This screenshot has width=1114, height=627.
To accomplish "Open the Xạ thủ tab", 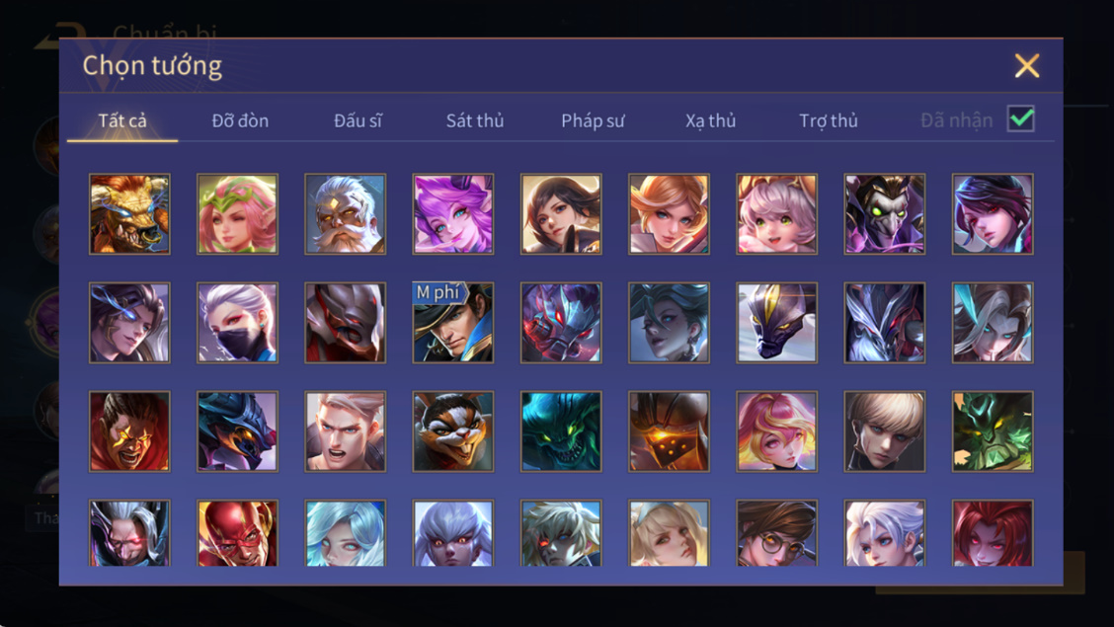I will pyautogui.click(x=710, y=120).
